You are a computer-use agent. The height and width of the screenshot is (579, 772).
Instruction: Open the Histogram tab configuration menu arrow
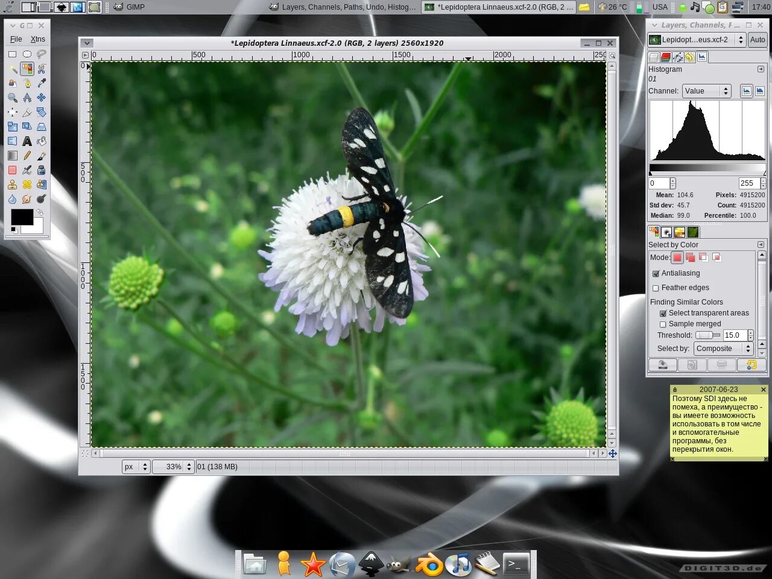coord(761,69)
